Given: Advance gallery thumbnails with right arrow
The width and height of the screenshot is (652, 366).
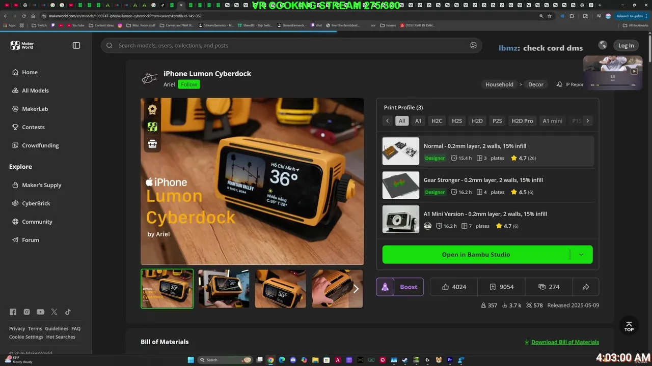Looking at the screenshot, I should point(356,289).
